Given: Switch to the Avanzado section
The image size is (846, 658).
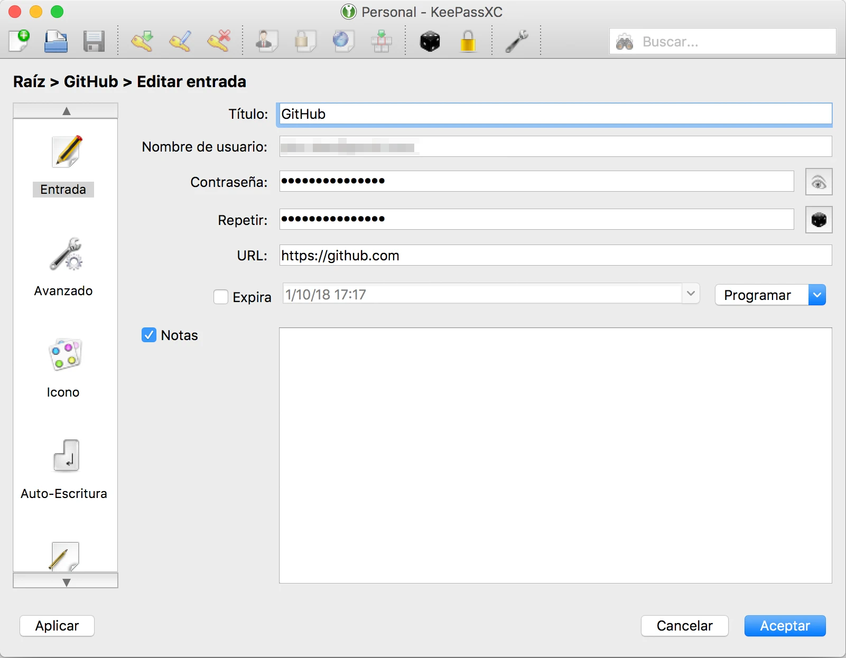Looking at the screenshot, I should coord(63,268).
